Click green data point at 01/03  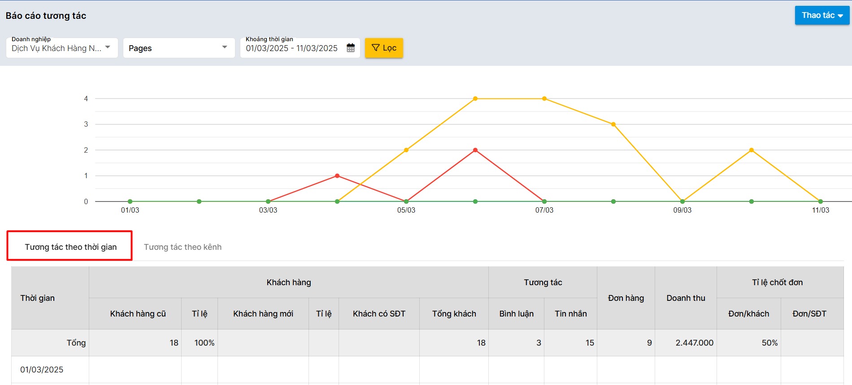[130, 201]
